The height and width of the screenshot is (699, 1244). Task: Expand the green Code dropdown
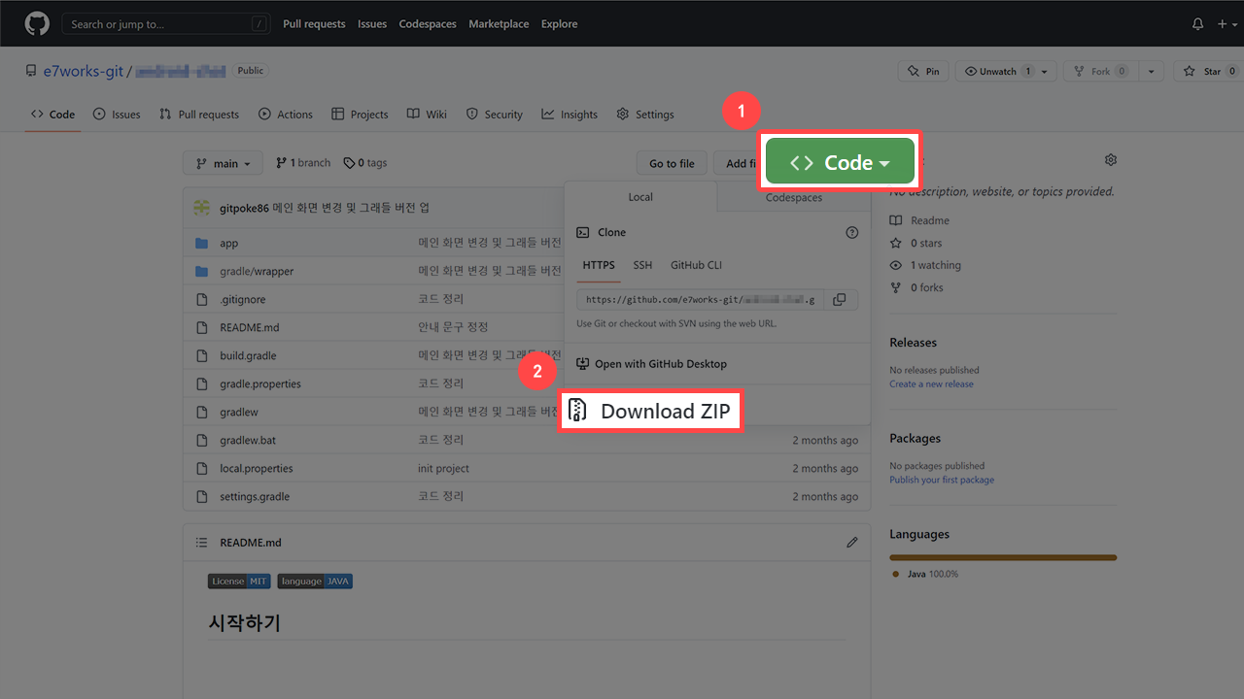(840, 162)
